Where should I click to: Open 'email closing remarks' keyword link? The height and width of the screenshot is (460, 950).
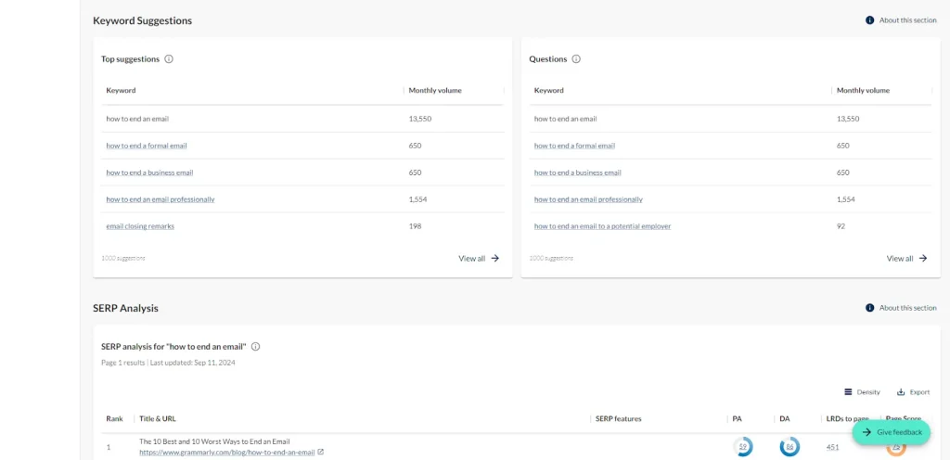click(x=140, y=226)
